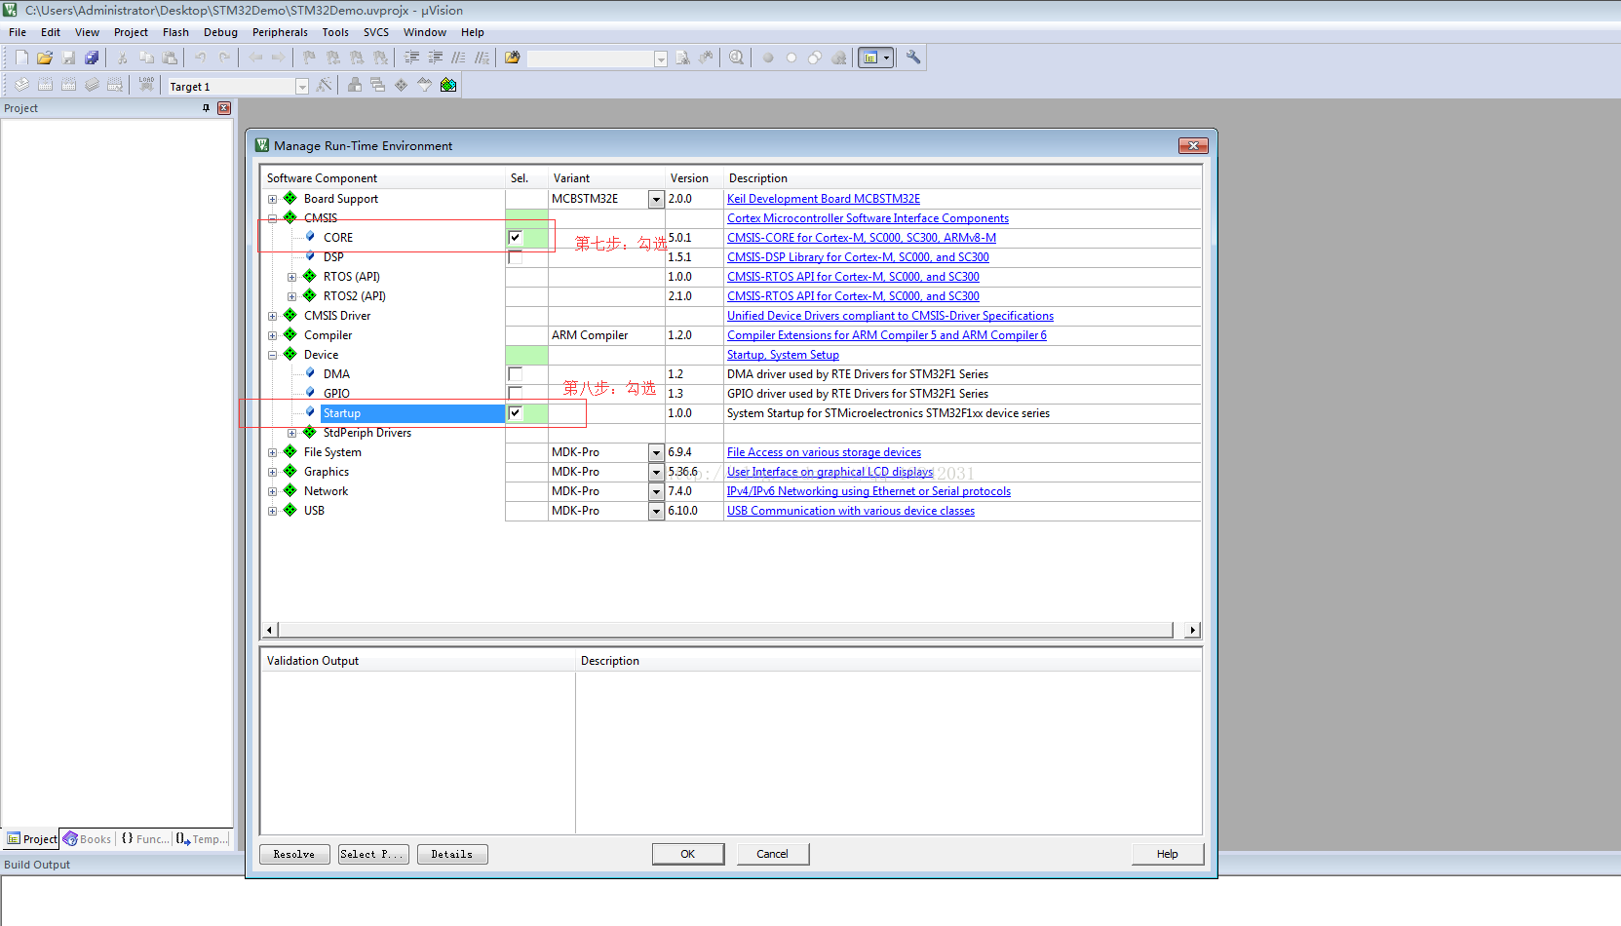Open the CMSIS-CORE description link
The width and height of the screenshot is (1621, 926).
coord(862,238)
